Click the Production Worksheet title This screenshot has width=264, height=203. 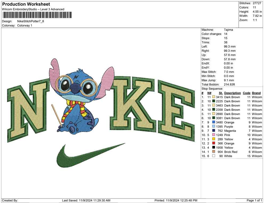click(26, 4)
